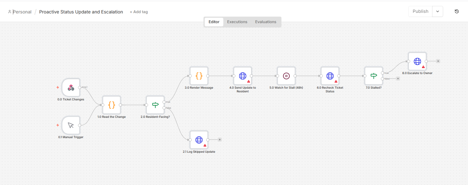Image resolution: width=468 pixels, height=185 pixels.
Task: Select the 2.1 Log Skipped Update node
Action: [x=199, y=140]
